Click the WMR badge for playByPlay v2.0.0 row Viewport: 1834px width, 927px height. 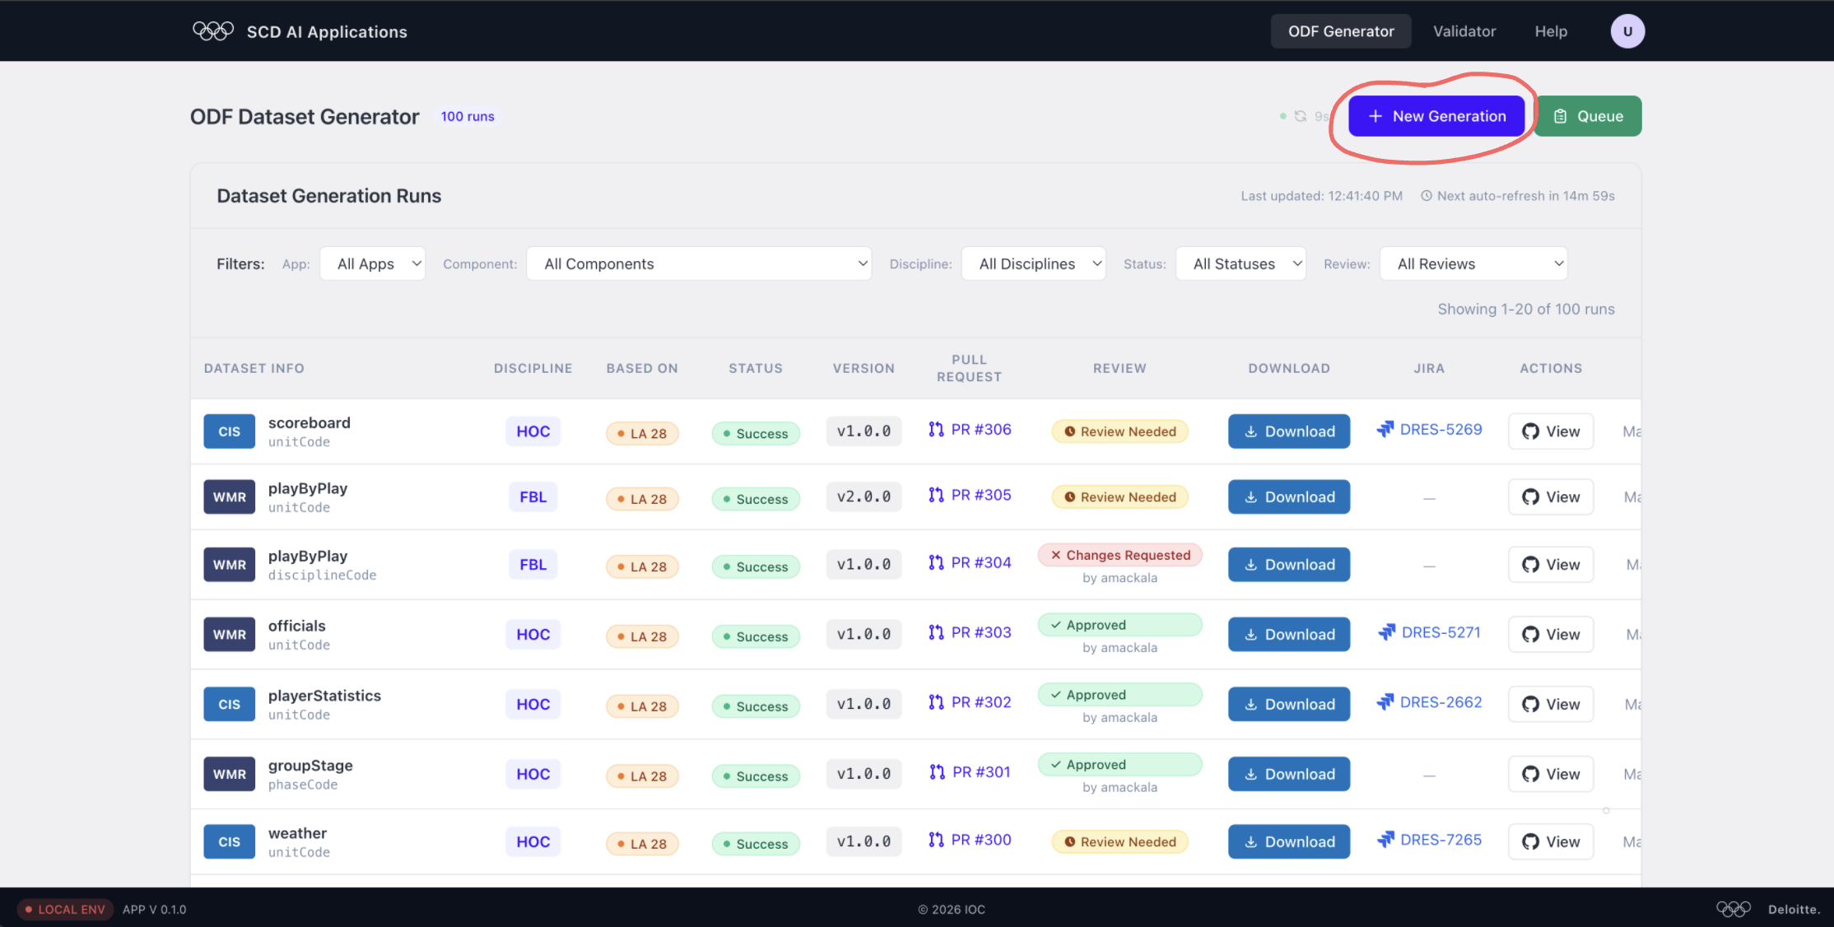[230, 497]
